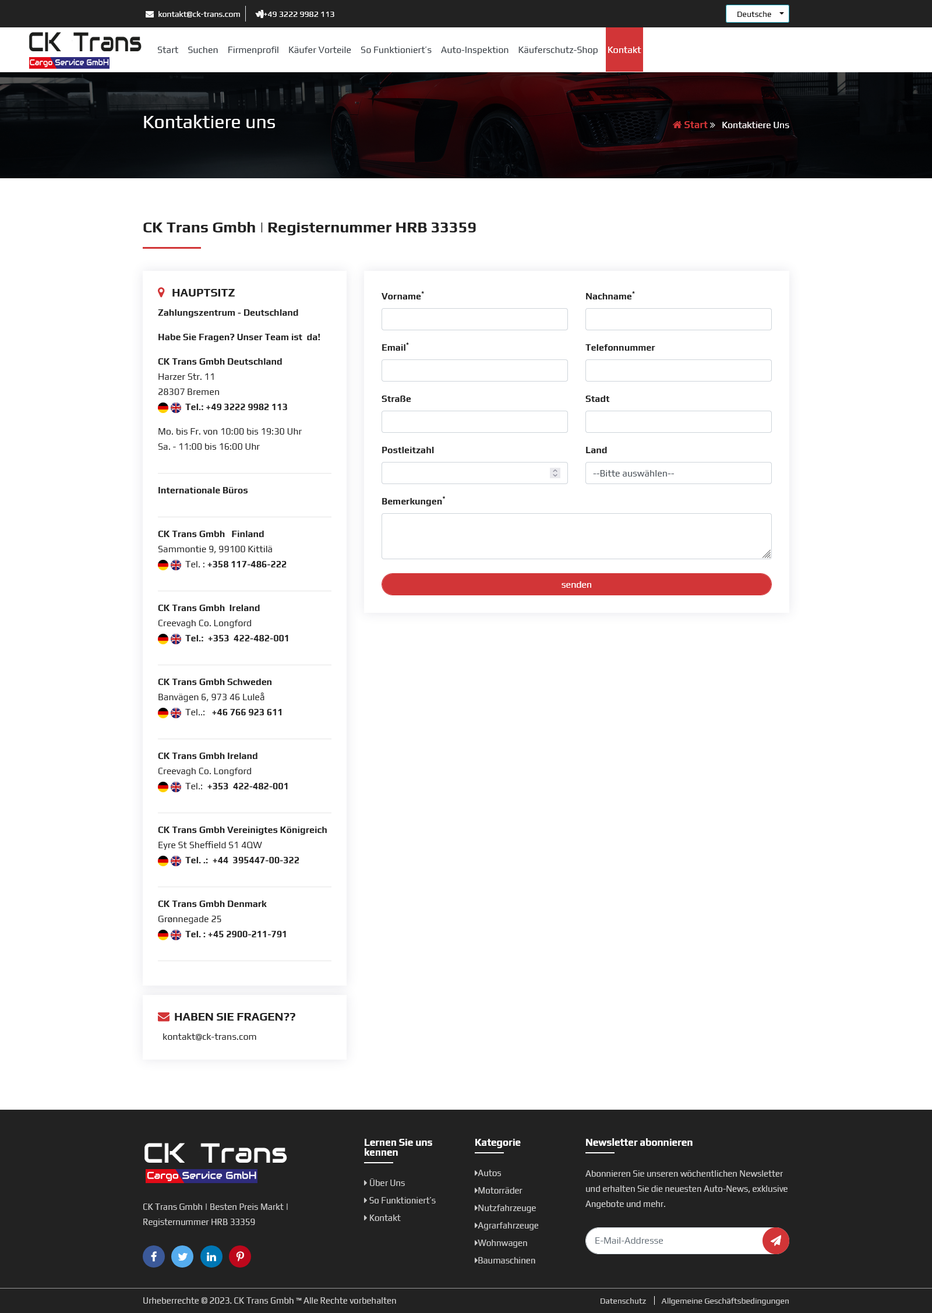Open Nutzfahrzeuge category link

(506, 1208)
